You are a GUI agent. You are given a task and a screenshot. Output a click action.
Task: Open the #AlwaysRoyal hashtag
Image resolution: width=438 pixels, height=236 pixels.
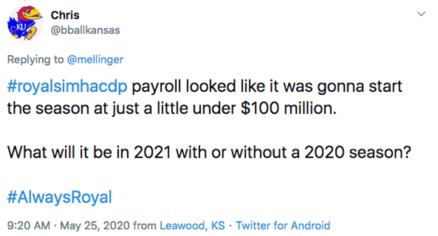(59, 197)
